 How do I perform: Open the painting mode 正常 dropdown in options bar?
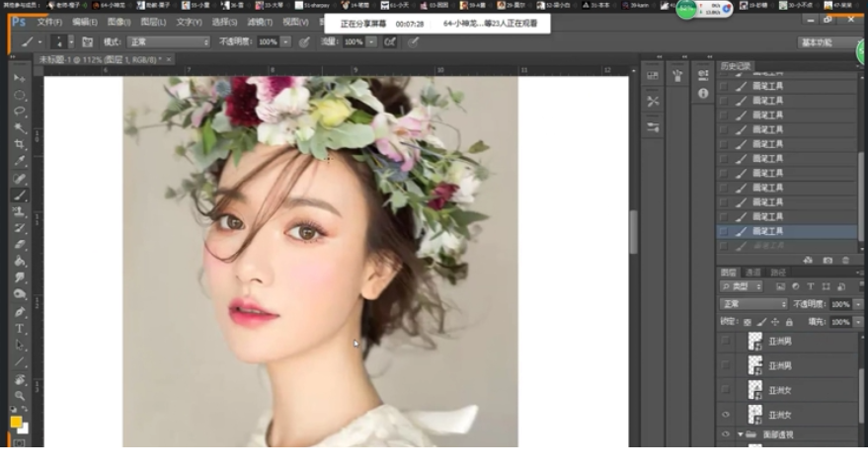168,42
